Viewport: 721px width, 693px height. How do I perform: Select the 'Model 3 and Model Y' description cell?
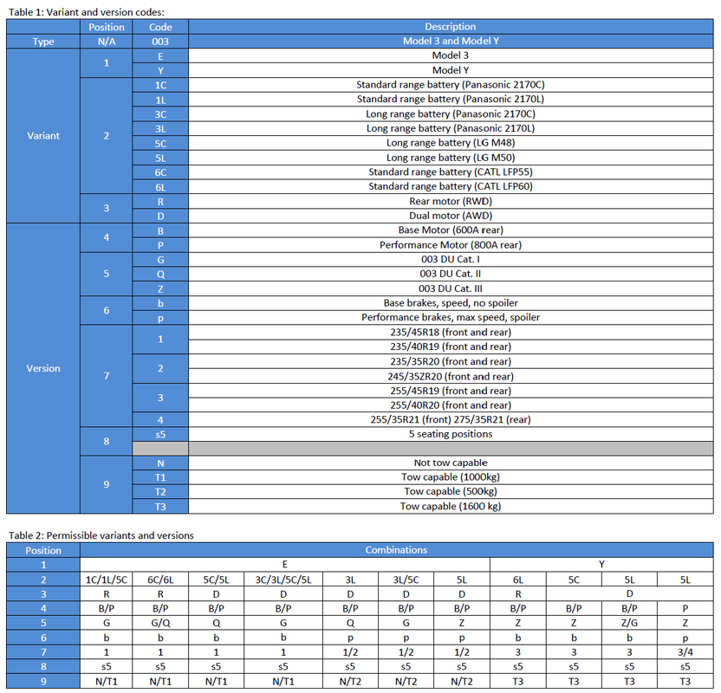(451, 41)
